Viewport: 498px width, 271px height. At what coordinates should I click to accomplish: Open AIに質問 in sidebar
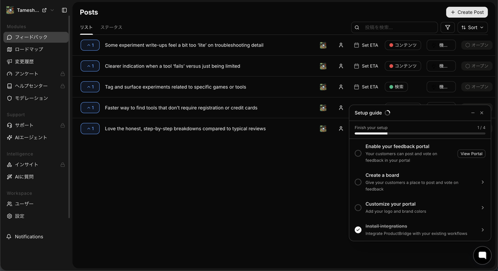tap(36, 177)
